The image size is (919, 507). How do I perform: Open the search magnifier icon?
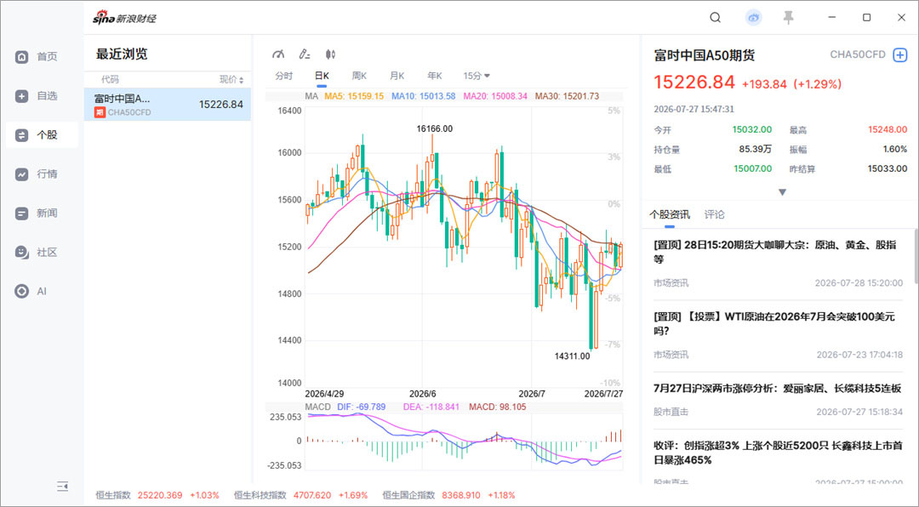[715, 18]
